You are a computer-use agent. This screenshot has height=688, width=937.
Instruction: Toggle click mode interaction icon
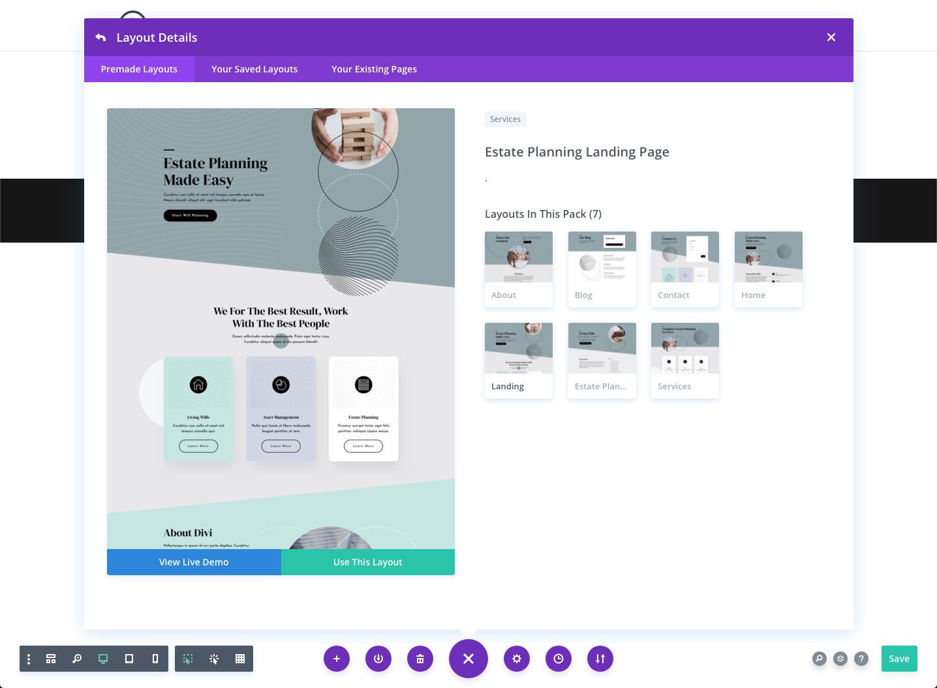(x=214, y=659)
